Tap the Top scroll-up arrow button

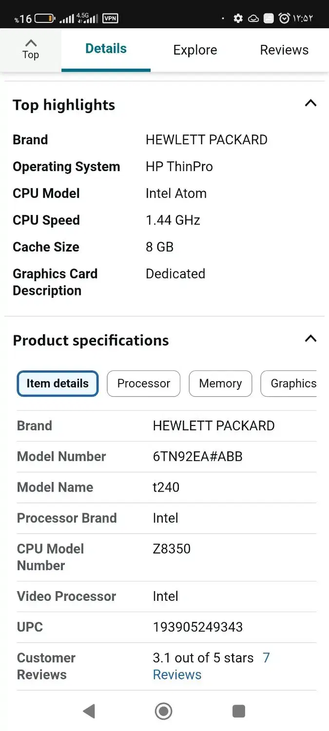31,49
